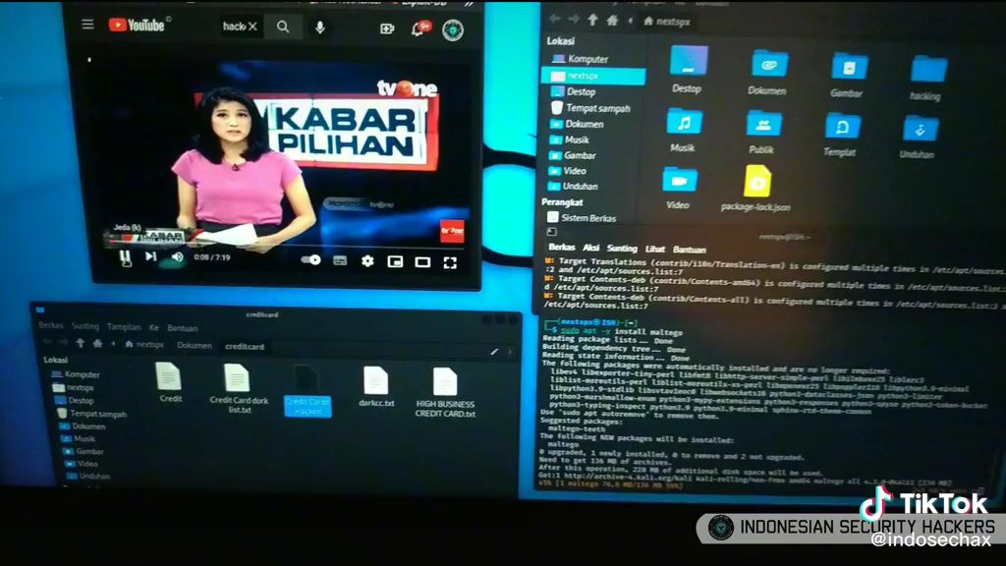Open YouTube notifications bell

(x=419, y=28)
